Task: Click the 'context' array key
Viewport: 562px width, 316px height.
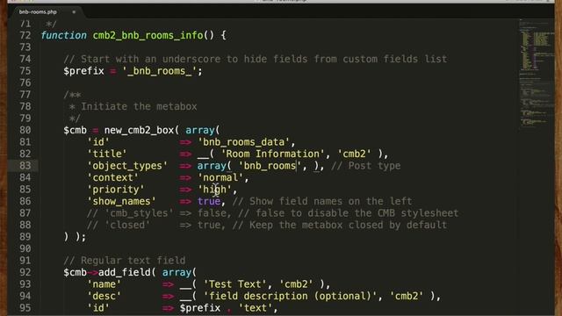Action: pos(113,177)
